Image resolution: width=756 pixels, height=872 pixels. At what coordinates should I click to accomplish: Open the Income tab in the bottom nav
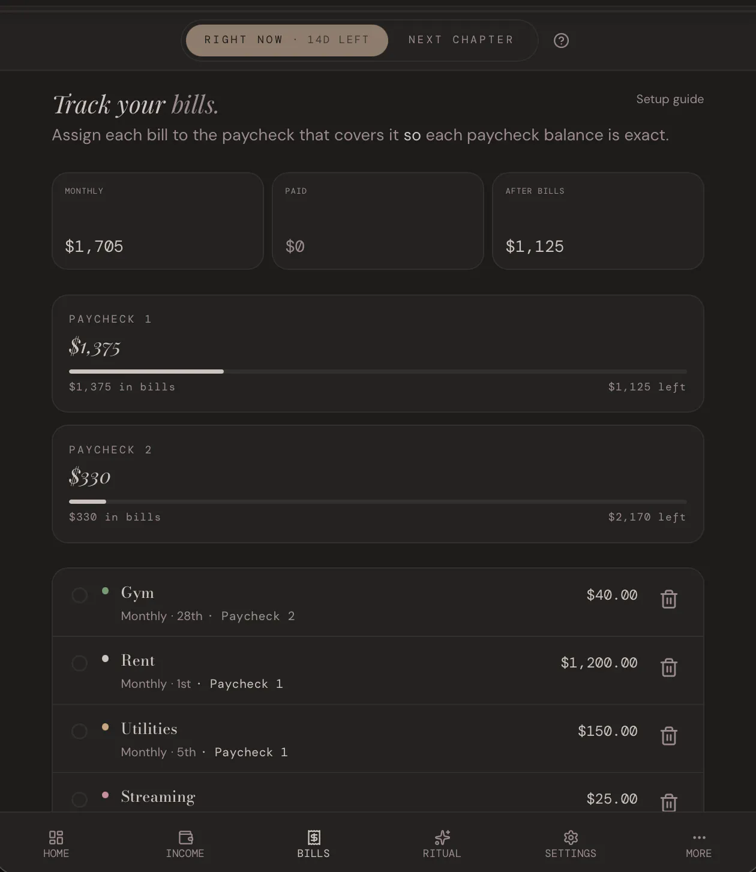(185, 844)
